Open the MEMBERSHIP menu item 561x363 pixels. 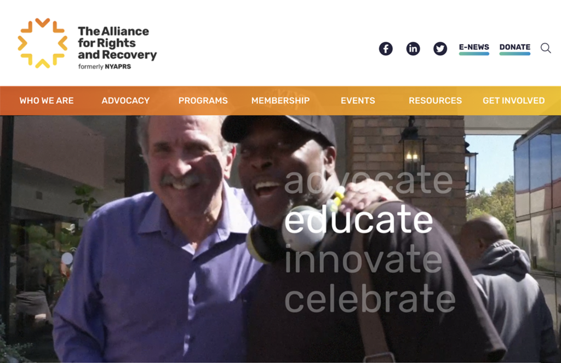pyautogui.click(x=280, y=101)
